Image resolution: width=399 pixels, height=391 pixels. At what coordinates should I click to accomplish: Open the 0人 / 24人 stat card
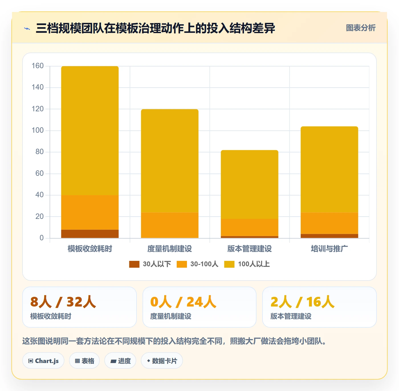pyautogui.click(x=199, y=307)
